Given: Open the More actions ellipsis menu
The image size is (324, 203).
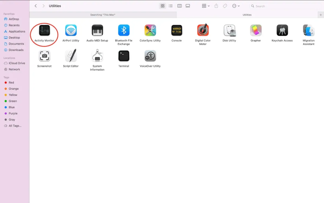Looking at the screenshot, I should tap(236, 6).
